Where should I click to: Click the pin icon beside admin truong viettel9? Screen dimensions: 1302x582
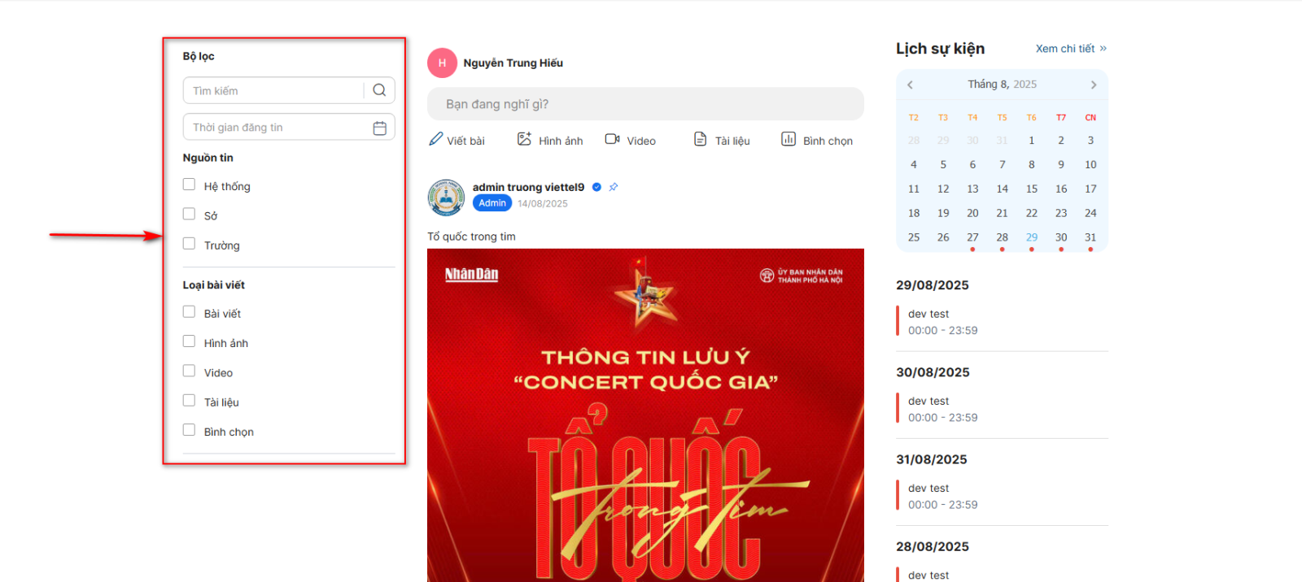(x=614, y=187)
